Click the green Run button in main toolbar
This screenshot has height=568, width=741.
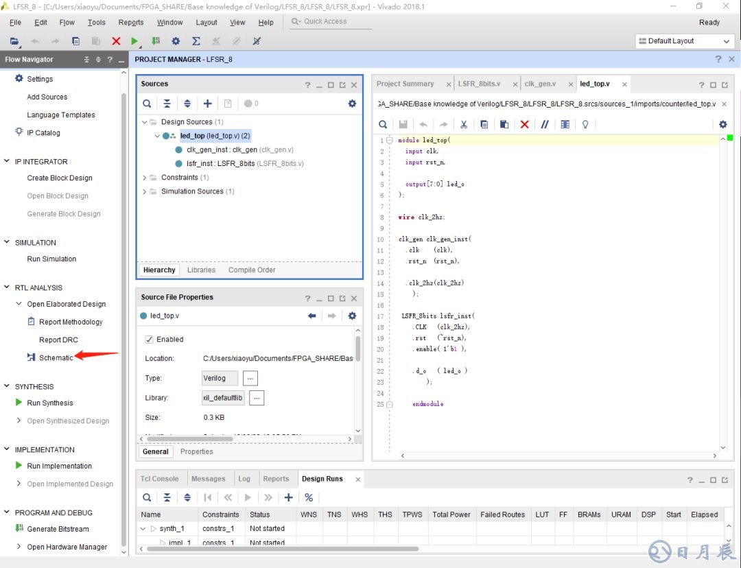coord(135,41)
